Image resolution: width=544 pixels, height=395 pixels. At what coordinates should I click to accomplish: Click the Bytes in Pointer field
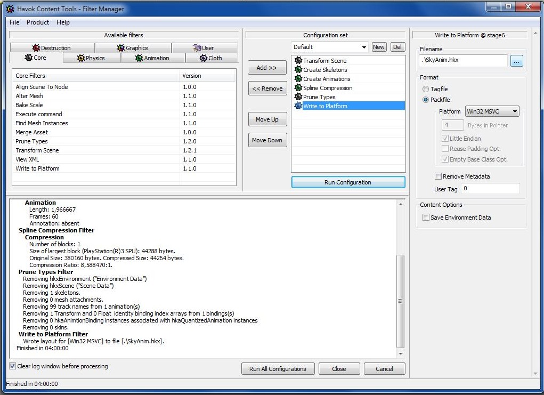point(452,125)
